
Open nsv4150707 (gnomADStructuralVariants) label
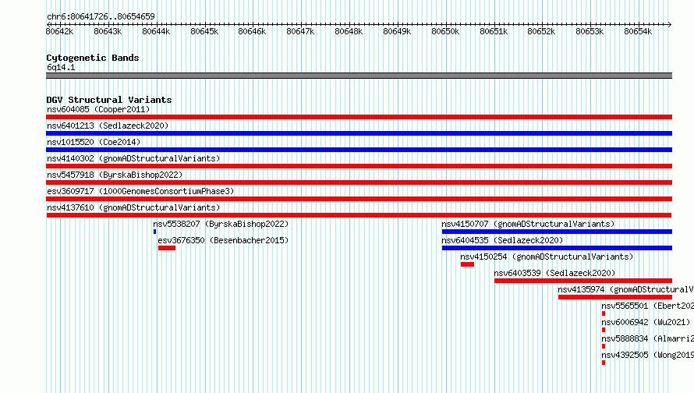(528, 224)
